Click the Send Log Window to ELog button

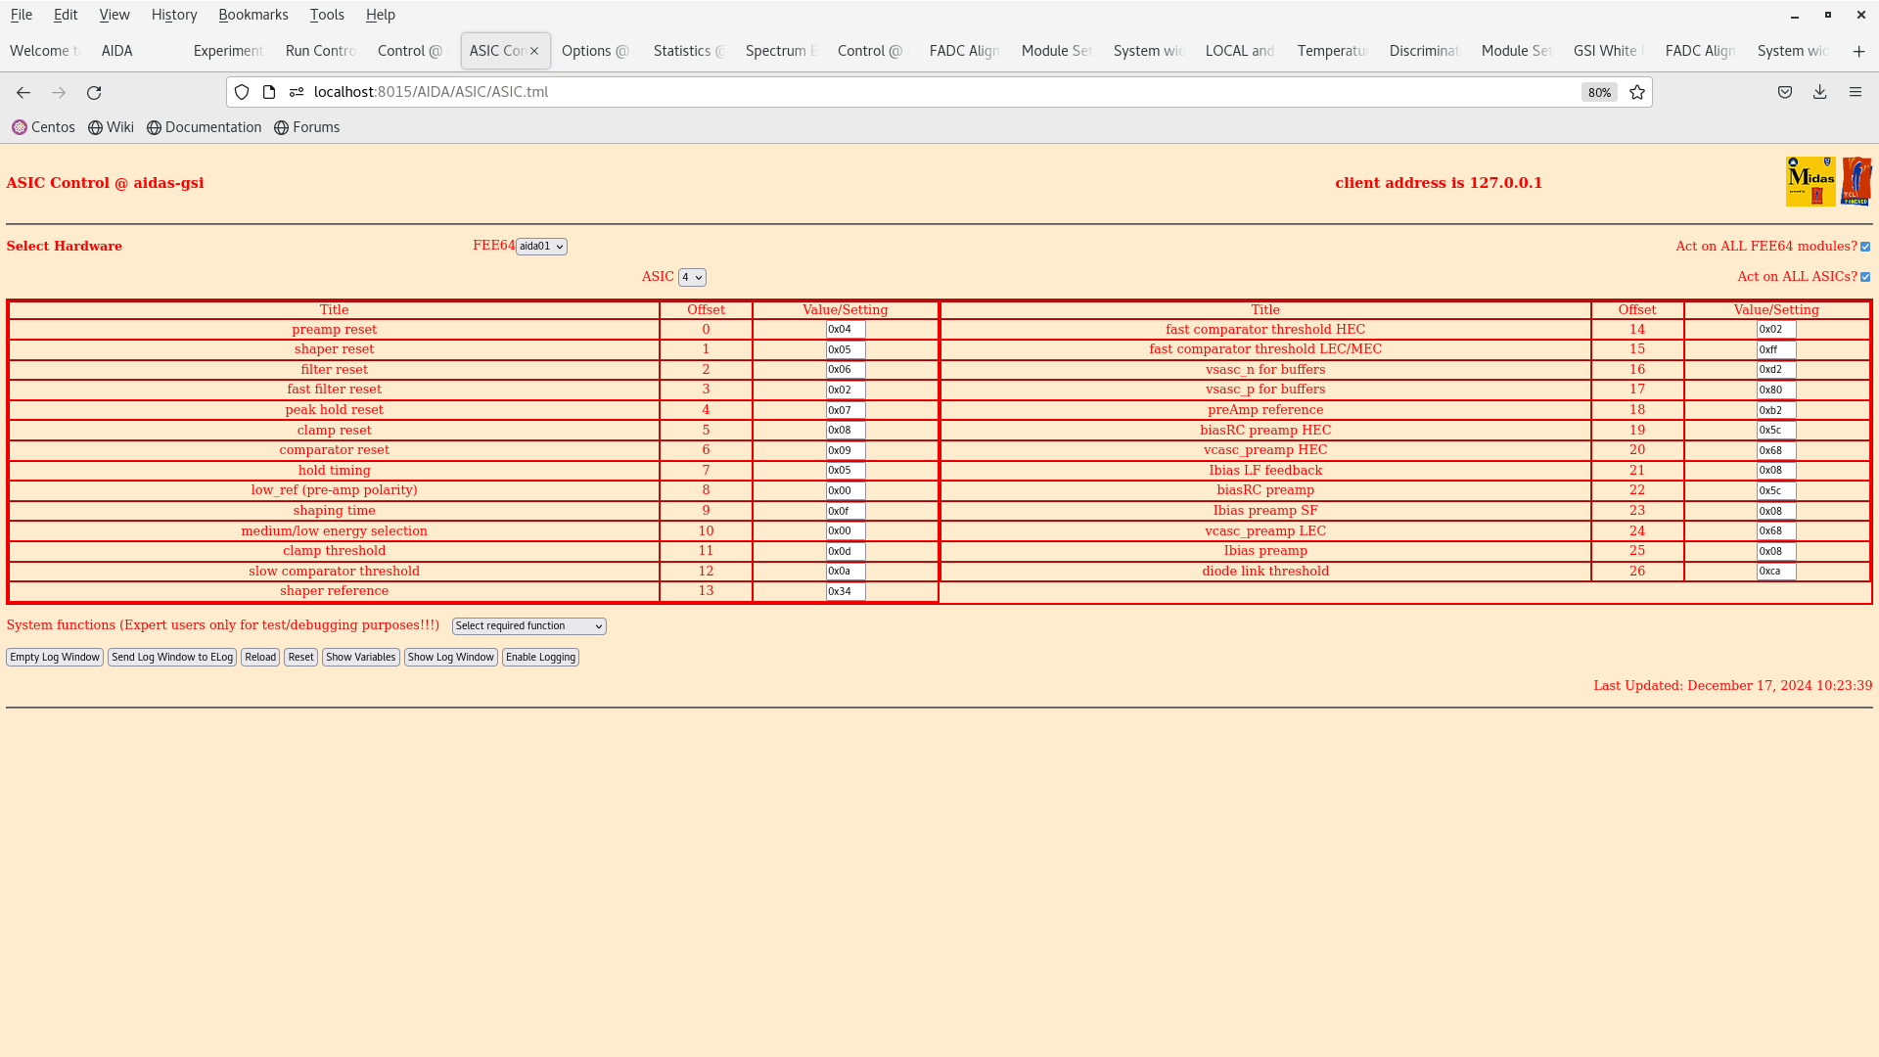(171, 657)
